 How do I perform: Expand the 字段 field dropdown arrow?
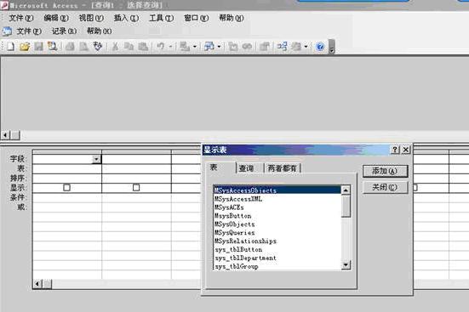(x=96, y=159)
